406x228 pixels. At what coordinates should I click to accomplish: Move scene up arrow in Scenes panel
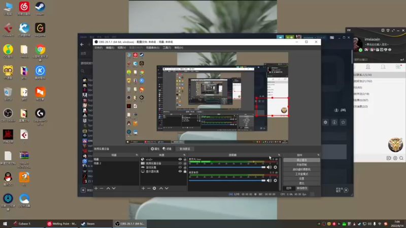(x=108, y=188)
